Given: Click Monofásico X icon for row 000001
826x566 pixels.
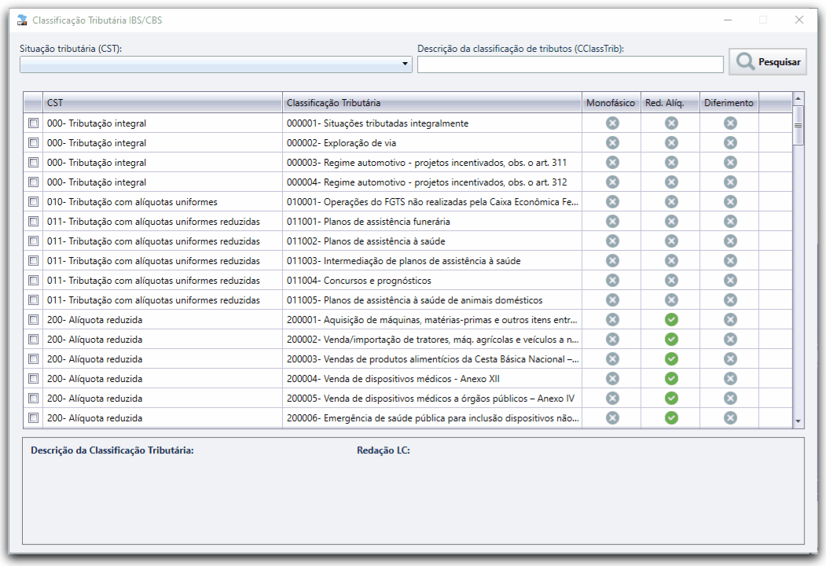Looking at the screenshot, I should (x=612, y=123).
